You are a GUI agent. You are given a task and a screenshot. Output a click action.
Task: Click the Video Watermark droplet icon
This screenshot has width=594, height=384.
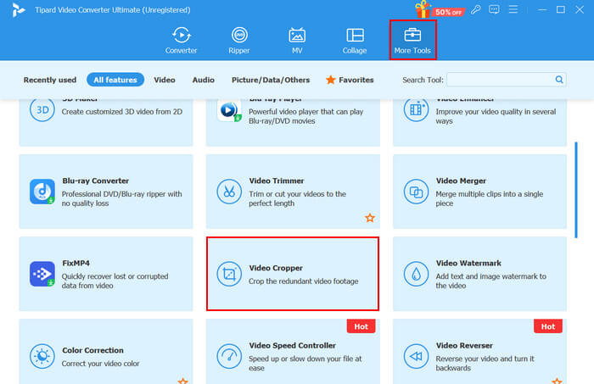[x=416, y=274]
